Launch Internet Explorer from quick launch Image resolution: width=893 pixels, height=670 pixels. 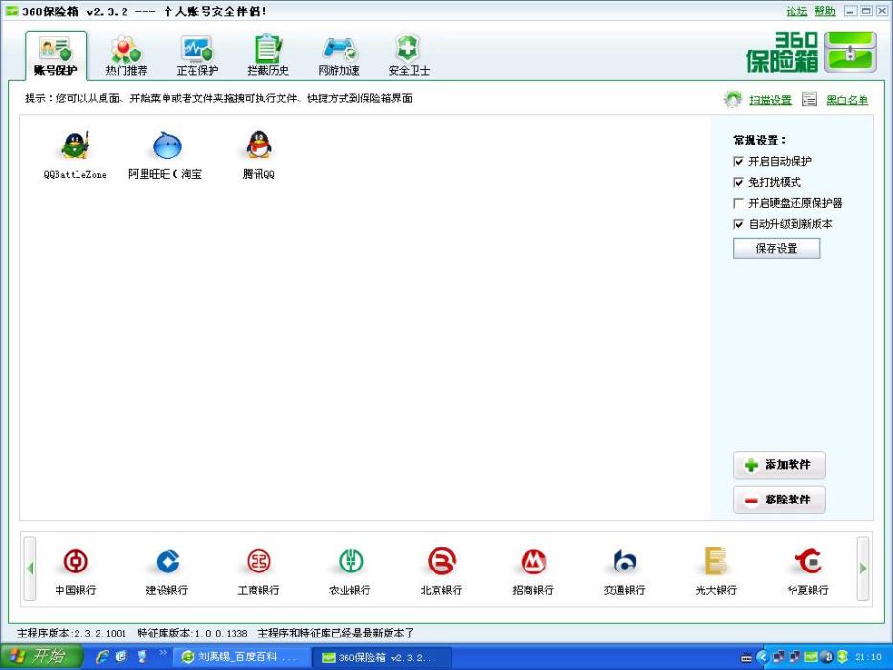point(102,657)
